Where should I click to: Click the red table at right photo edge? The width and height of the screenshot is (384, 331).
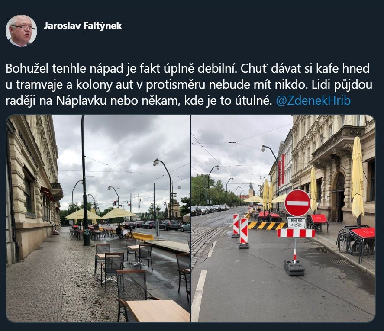(362, 233)
